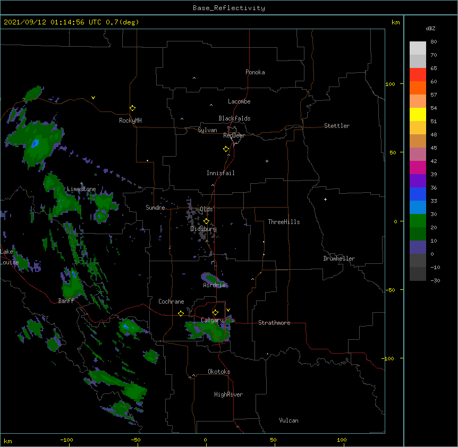The width and height of the screenshot is (458, 447).
Task: Click the Banff label
Action: point(66,301)
